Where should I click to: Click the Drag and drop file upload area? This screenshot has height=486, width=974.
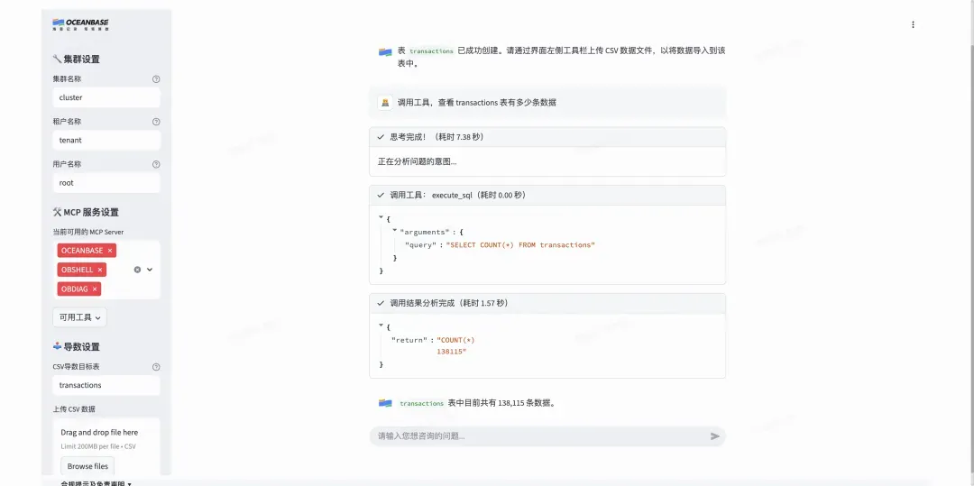106,447
